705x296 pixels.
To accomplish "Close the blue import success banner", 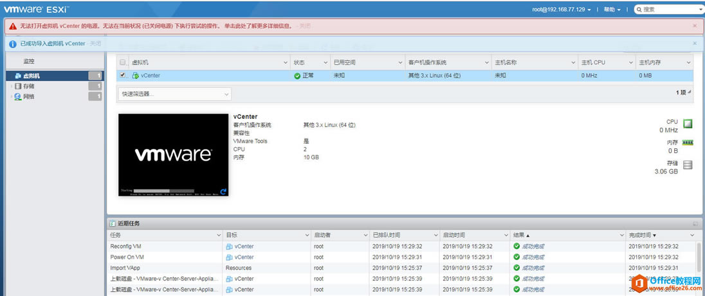I will pos(695,44).
